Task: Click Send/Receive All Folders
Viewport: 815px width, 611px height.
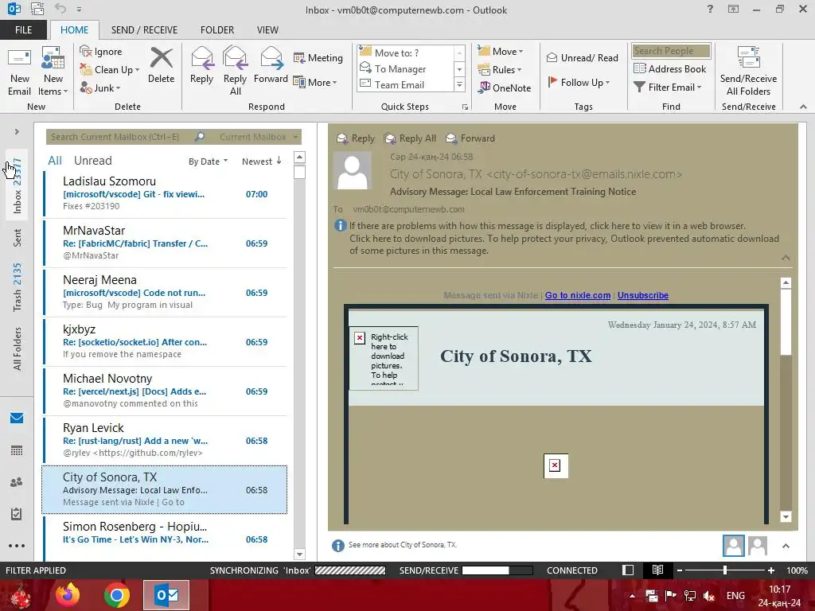Action: pos(748,72)
